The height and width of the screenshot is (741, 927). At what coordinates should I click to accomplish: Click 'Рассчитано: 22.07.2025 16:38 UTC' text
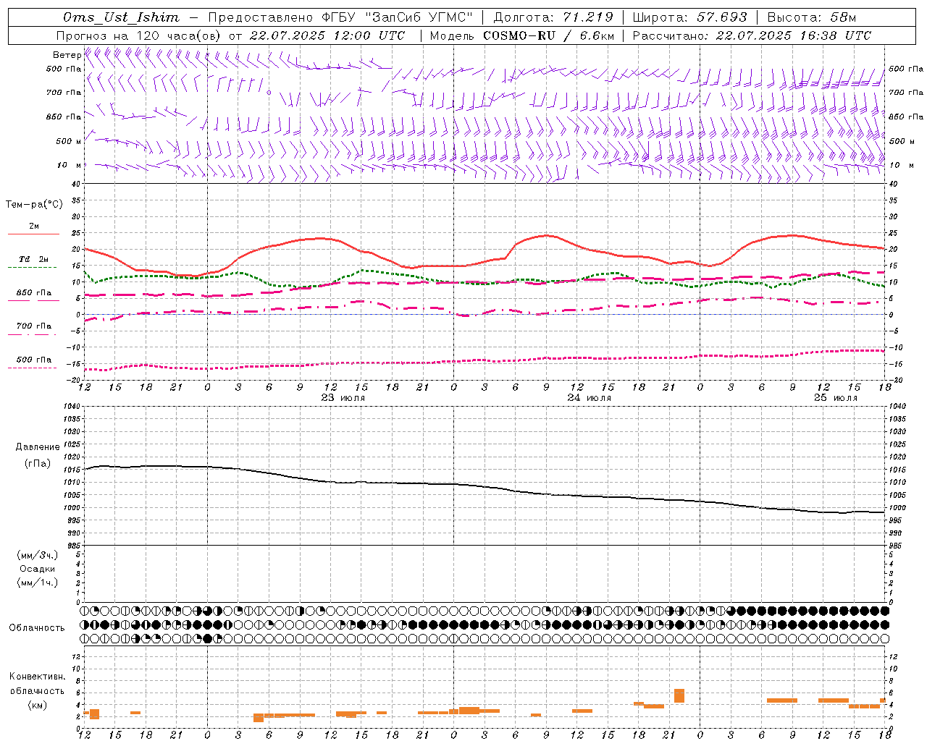pos(752,35)
